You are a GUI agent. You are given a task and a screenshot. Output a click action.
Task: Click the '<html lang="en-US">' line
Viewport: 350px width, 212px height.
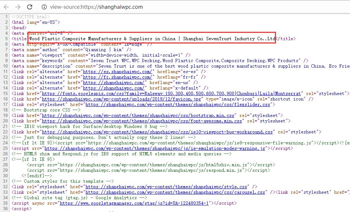(x=36, y=22)
